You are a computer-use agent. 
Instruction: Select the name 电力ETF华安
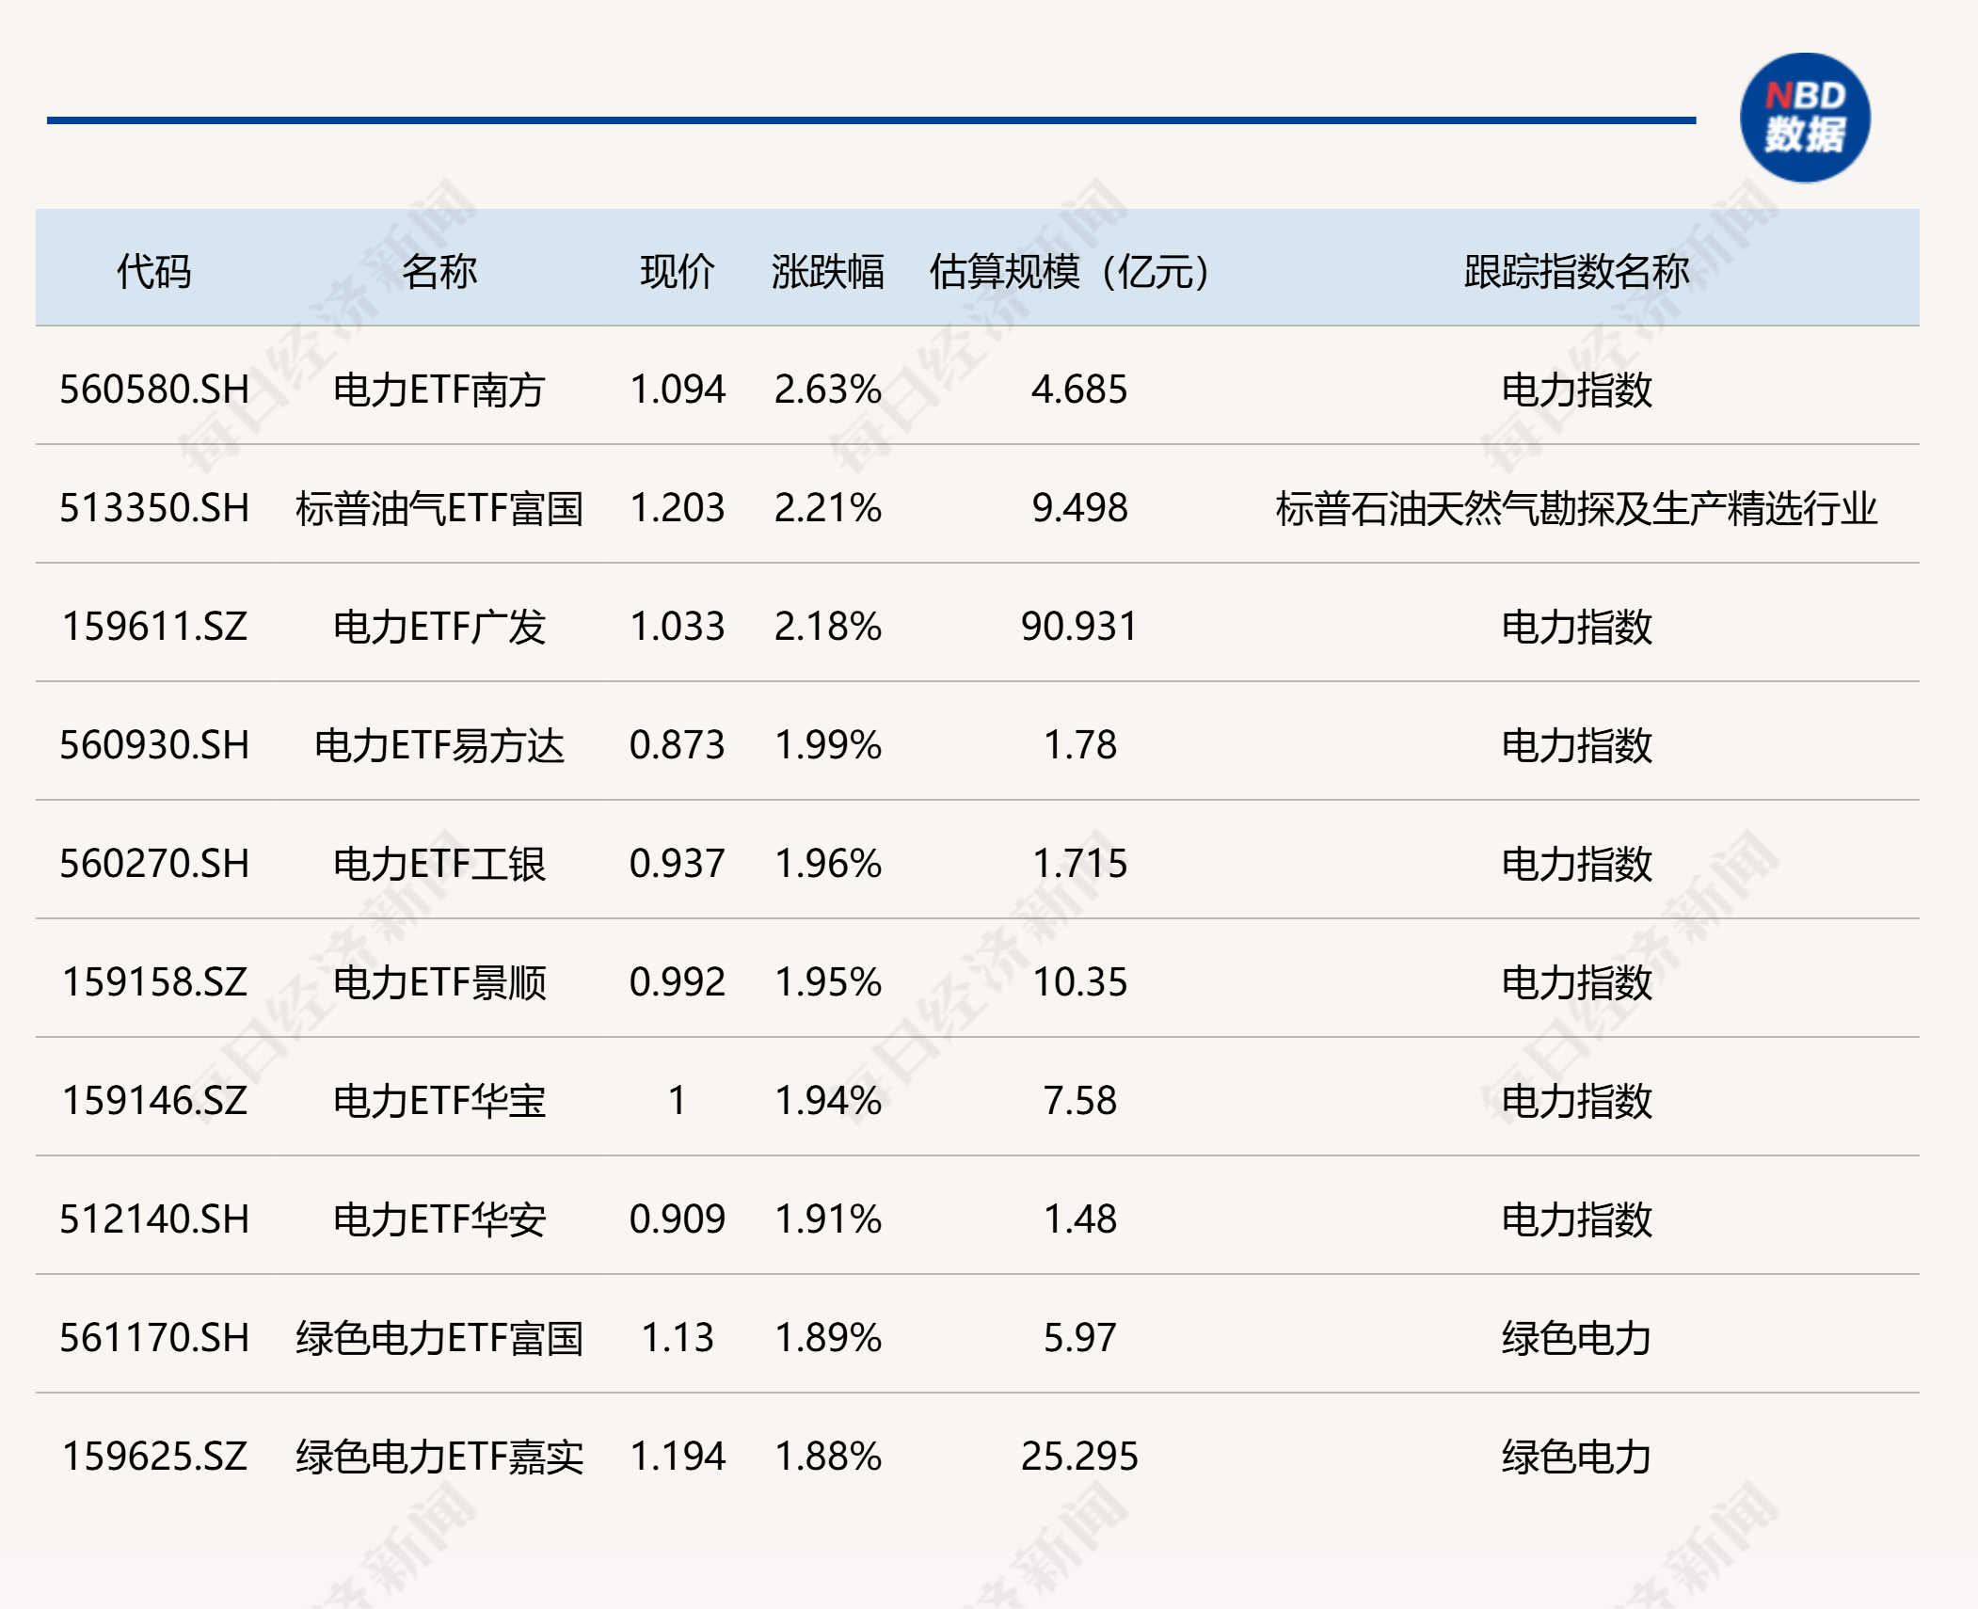(x=439, y=1219)
